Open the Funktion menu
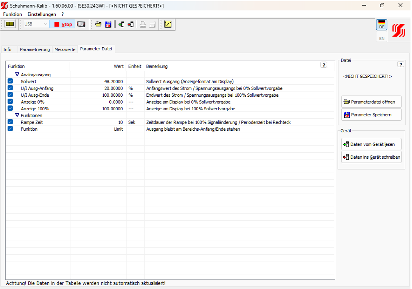 [x=12, y=14]
